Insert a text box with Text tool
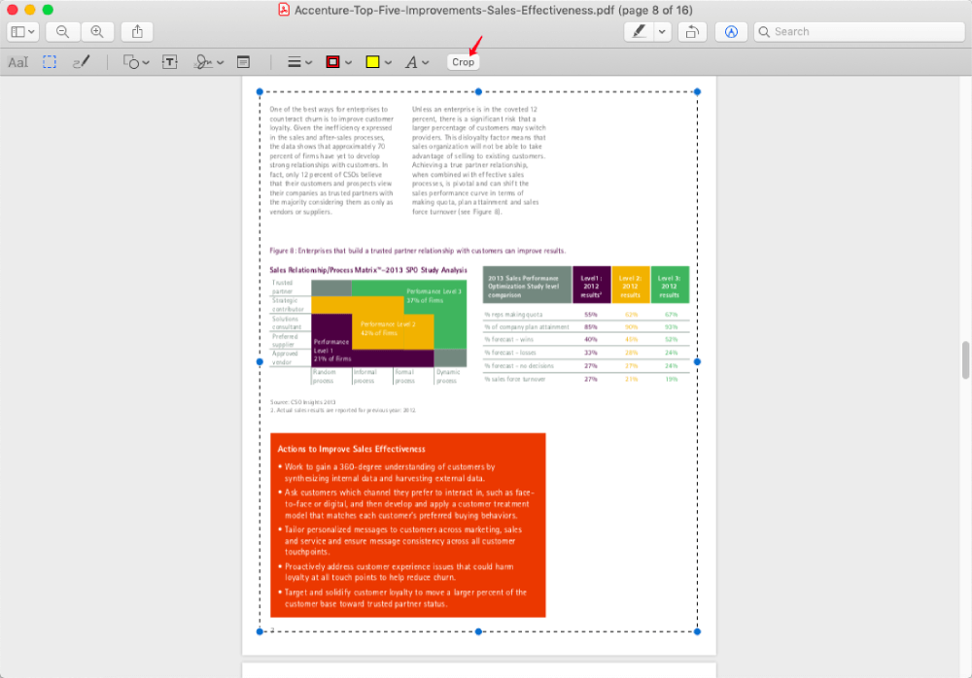The width and height of the screenshot is (972, 678). 169,62
